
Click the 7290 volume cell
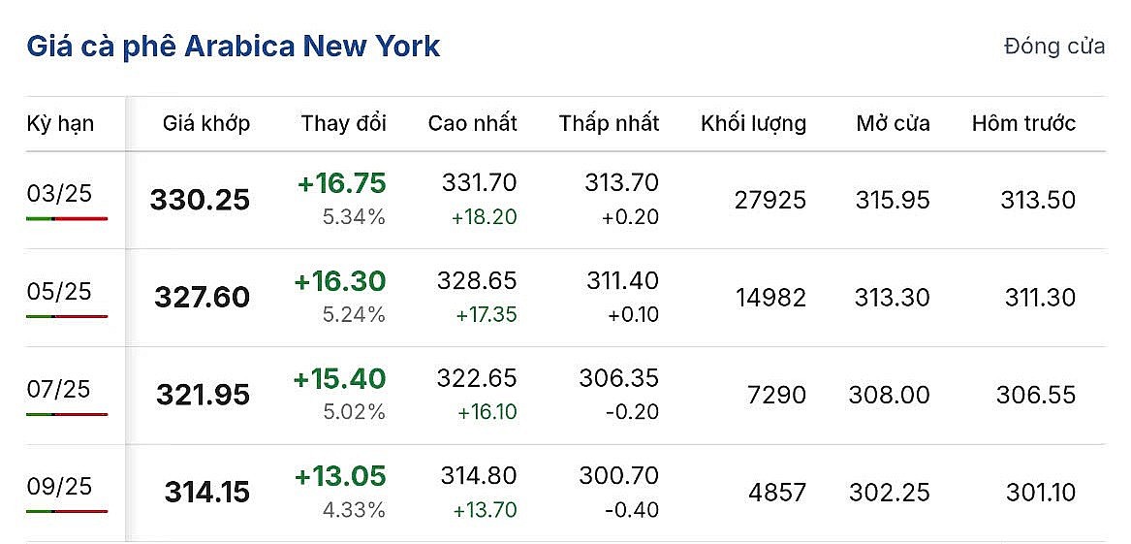pos(776,395)
